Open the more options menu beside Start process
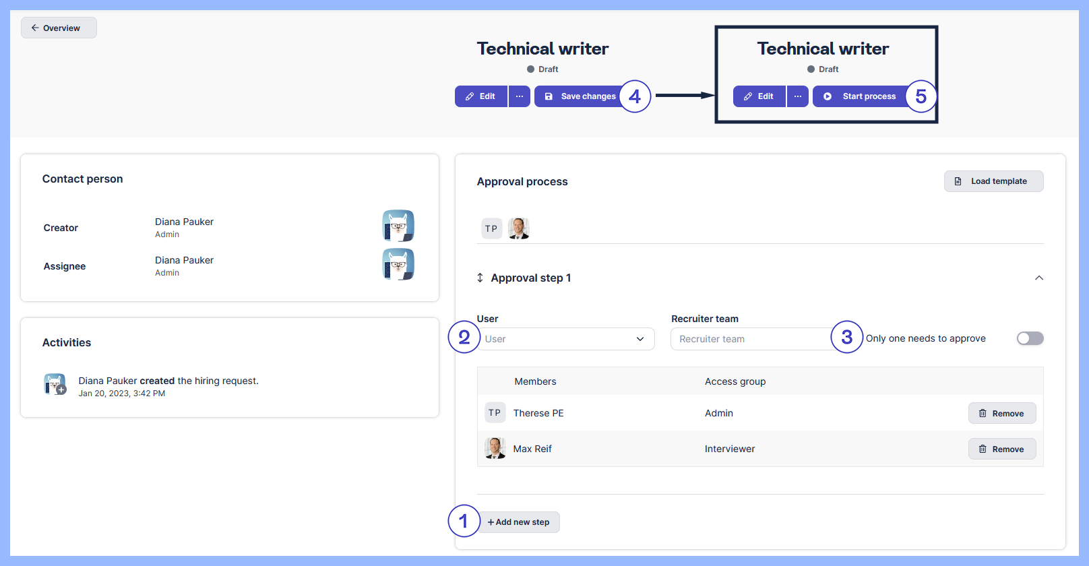Image resolution: width=1089 pixels, height=566 pixels. tap(798, 96)
